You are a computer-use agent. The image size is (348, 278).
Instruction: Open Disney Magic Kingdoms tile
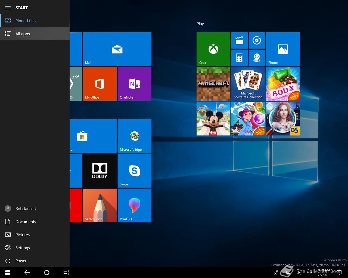[213, 119]
